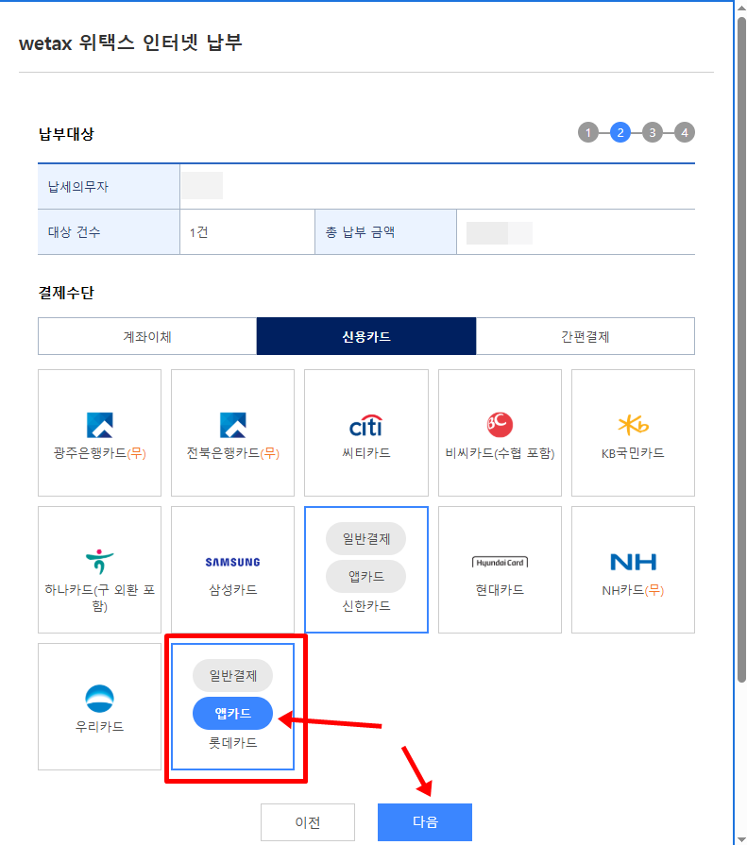The image size is (747, 845).
Task: Click step 1 indicator circle
Action: click(588, 132)
